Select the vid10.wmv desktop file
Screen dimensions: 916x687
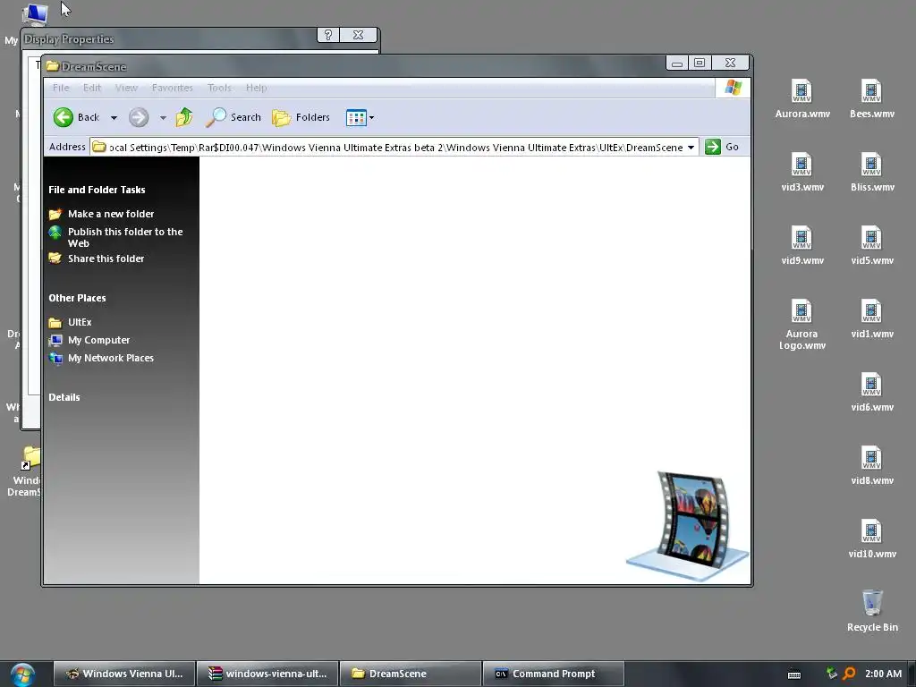871,539
